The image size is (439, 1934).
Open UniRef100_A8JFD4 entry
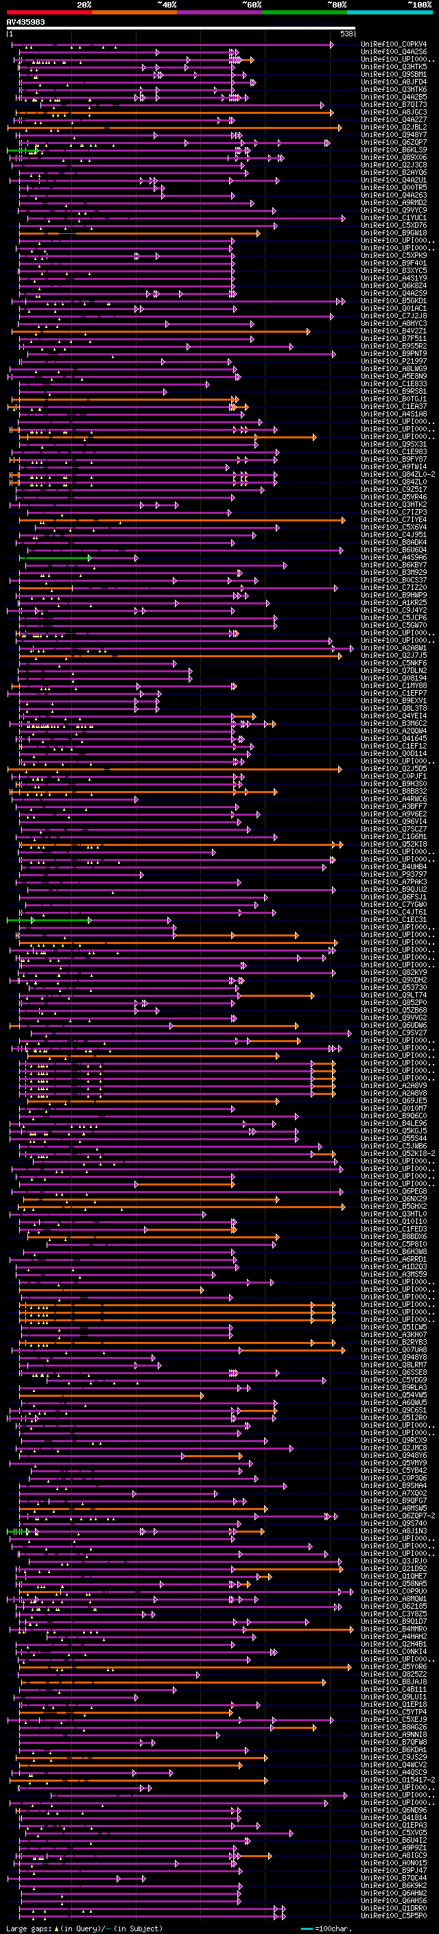[x=394, y=82]
